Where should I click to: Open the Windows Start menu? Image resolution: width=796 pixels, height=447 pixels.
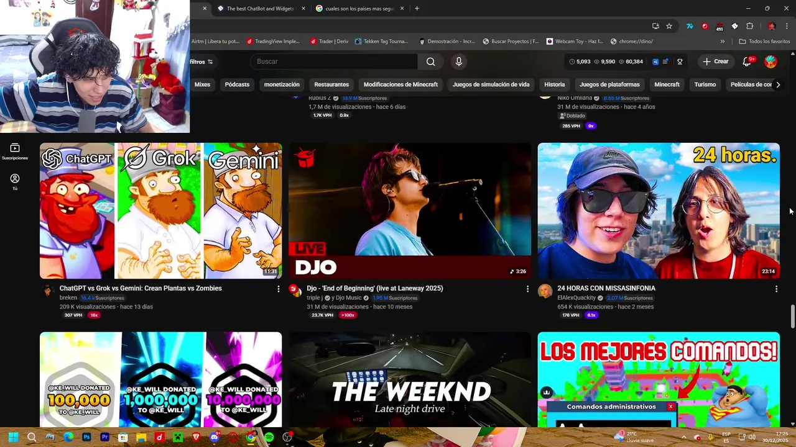[14, 437]
